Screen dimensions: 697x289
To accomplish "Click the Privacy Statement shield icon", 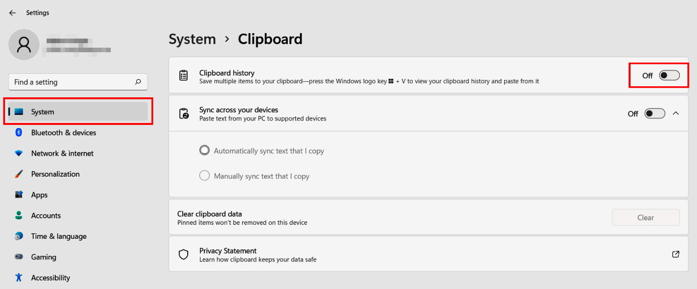I will click(183, 254).
